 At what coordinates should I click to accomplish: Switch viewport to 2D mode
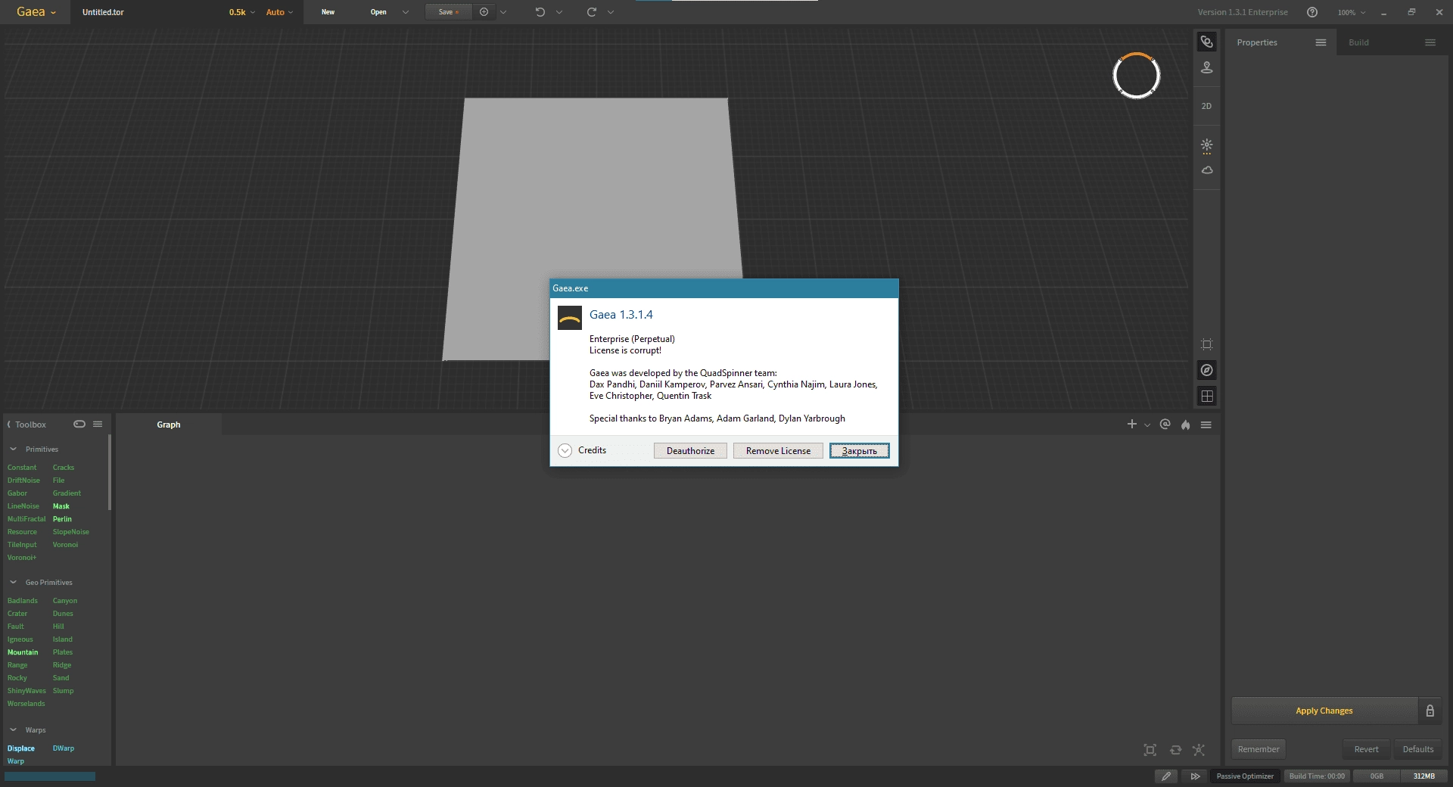(x=1206, y=106)
